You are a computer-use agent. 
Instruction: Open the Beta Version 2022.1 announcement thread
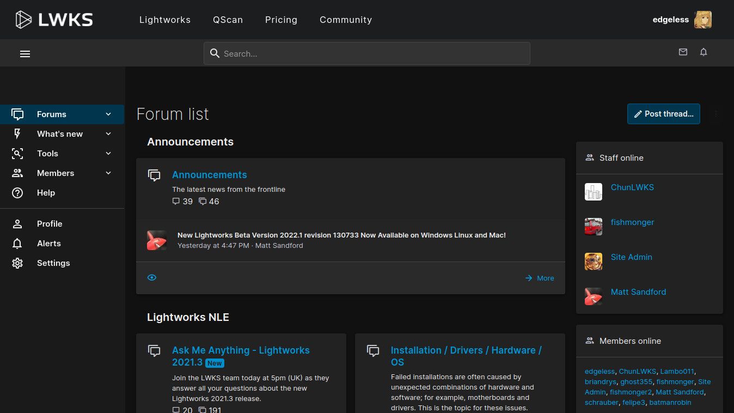click(341, 235)
